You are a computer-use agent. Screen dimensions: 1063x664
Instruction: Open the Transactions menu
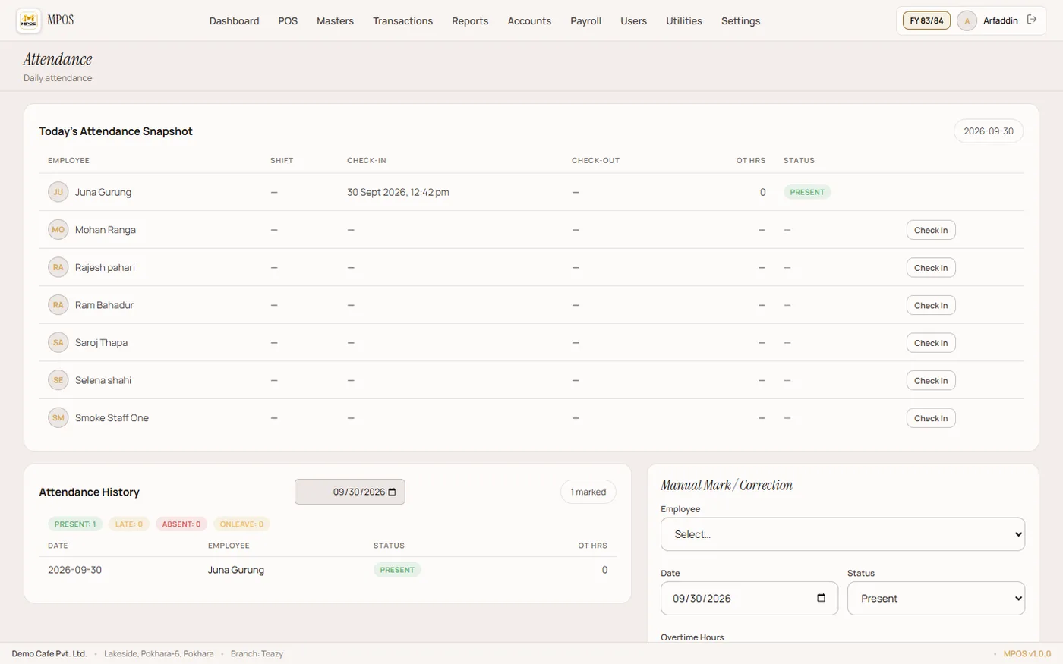pyautogui.click(x=403, y=20)
